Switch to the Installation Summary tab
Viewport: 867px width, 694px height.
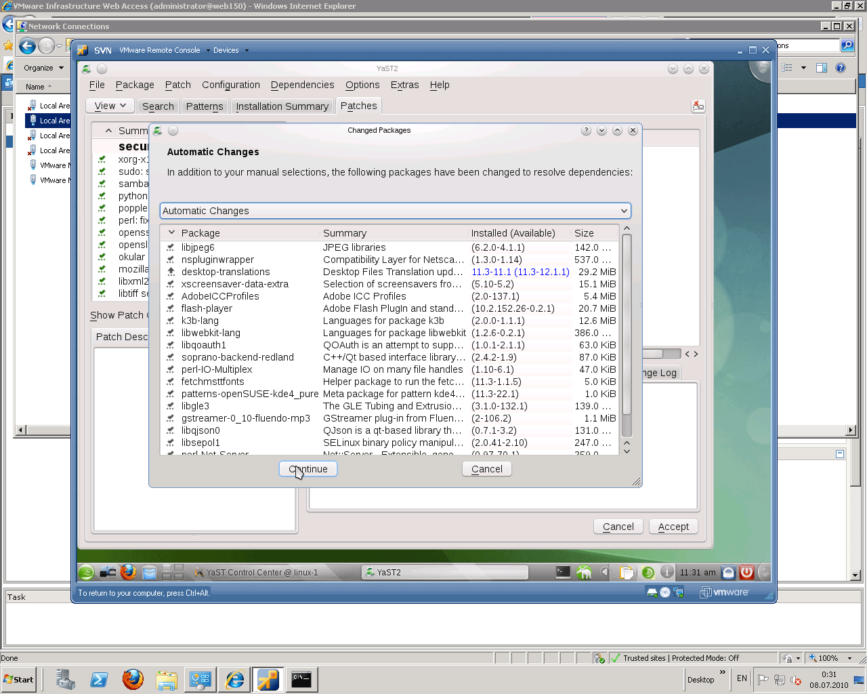[x=282, y=106]
